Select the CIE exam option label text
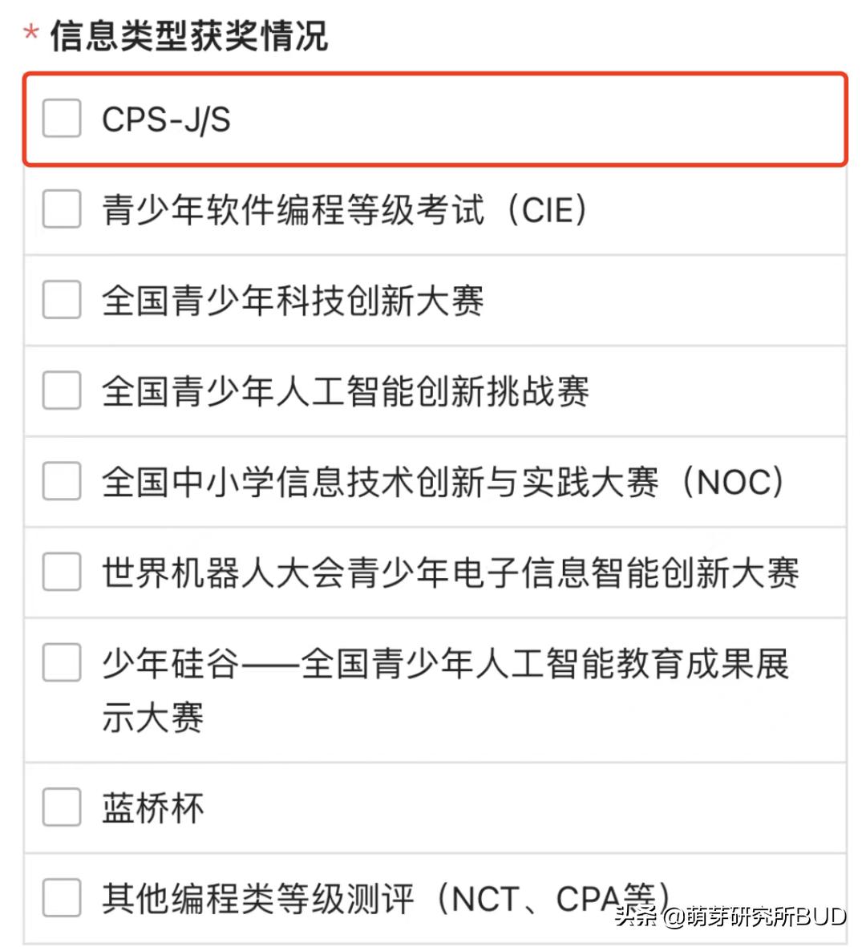The image size is (866, 947). tap(345, 211)
